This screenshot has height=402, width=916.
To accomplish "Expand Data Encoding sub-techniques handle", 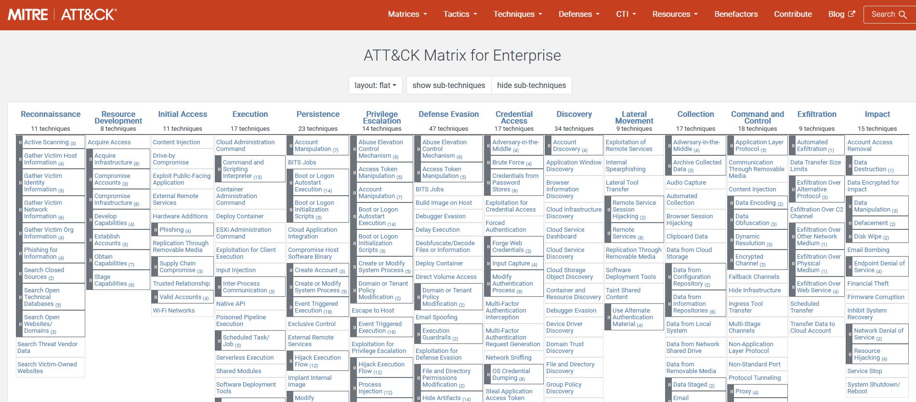I will [731, 203].
